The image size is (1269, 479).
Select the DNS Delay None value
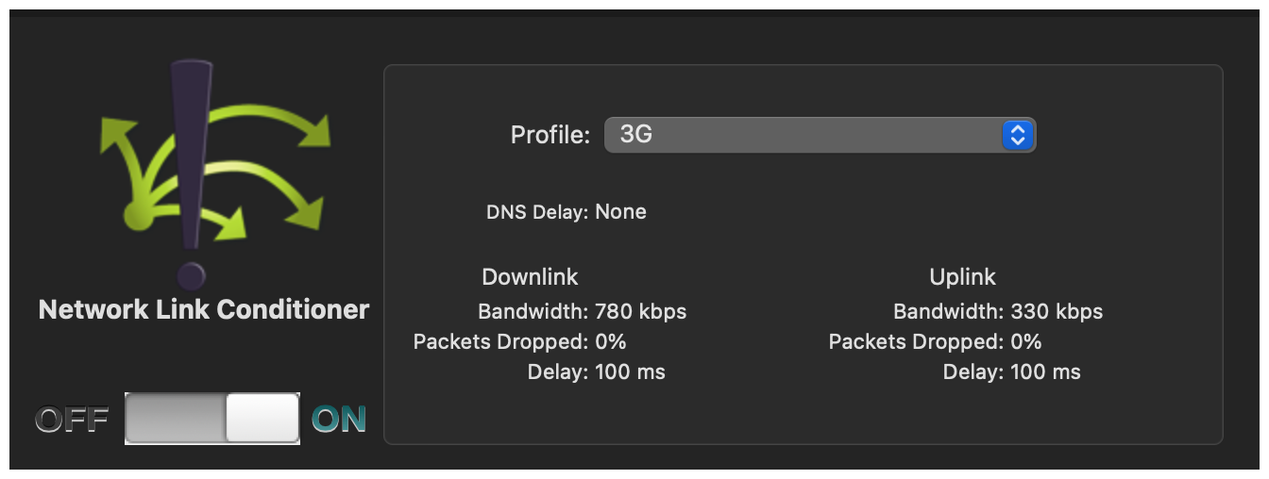click(620, 211)
